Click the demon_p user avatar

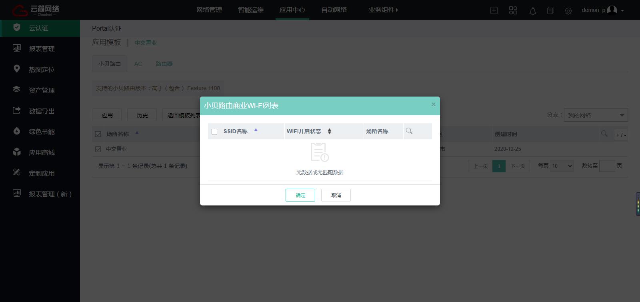(x=612, y=10)
